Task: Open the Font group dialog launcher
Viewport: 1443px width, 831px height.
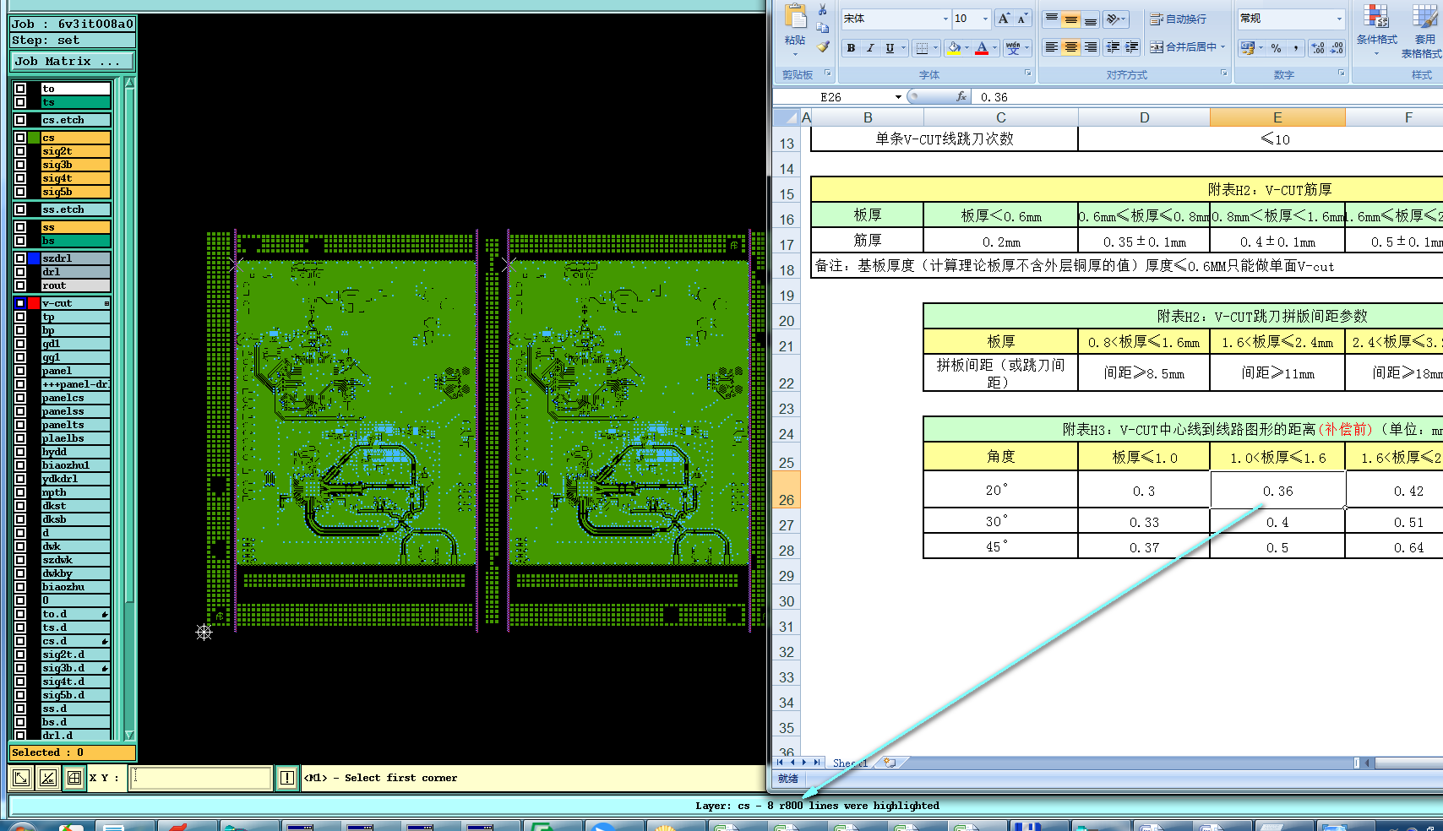Action: pyautogui.click(x=1028, y=73)
